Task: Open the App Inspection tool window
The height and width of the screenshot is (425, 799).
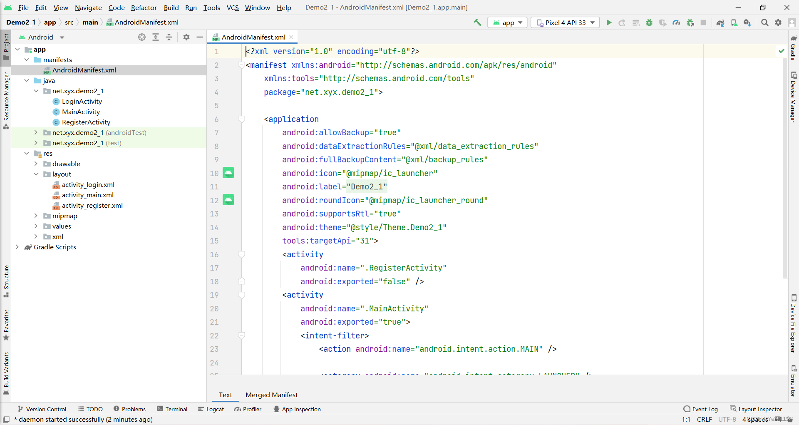Action: pyautogui.click(x=297, y=409)
